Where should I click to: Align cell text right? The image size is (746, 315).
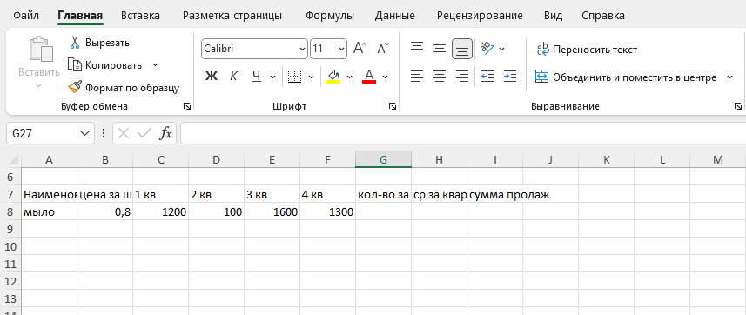tap(462, 76)
